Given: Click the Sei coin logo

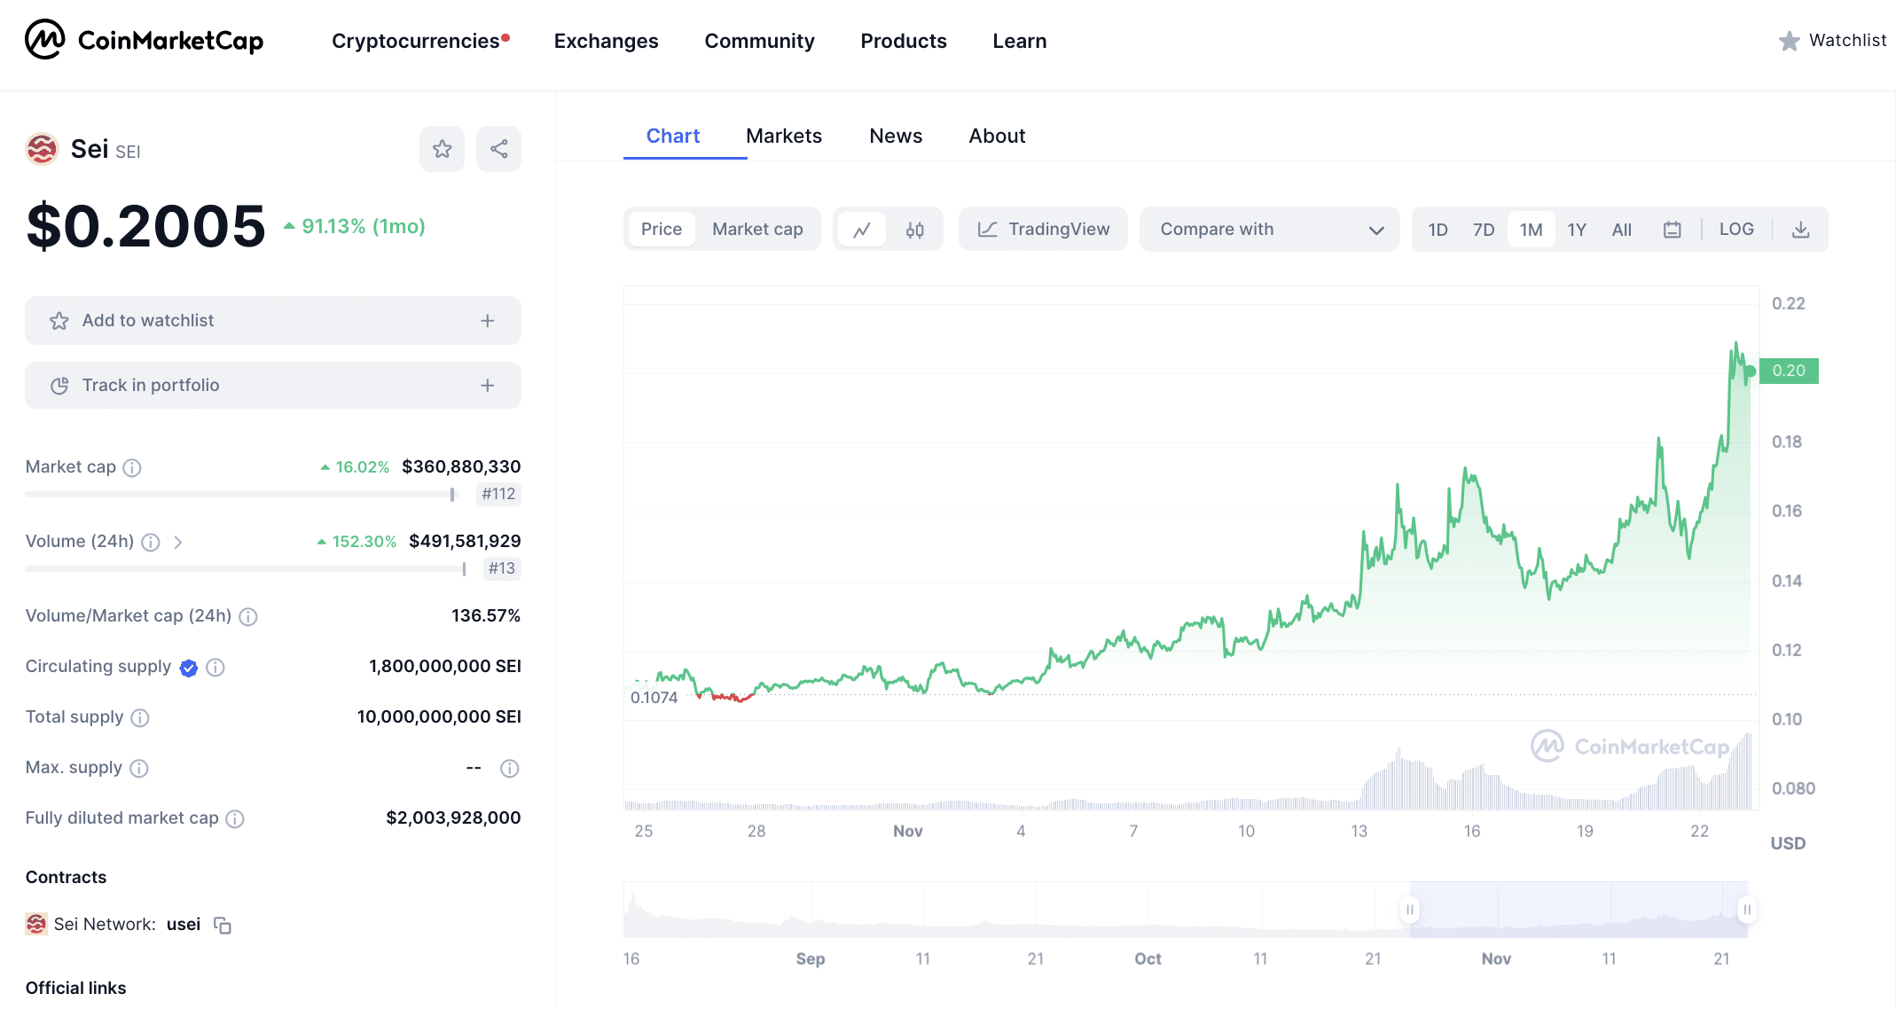Looking at the screenshot, I should click(42, 149).
